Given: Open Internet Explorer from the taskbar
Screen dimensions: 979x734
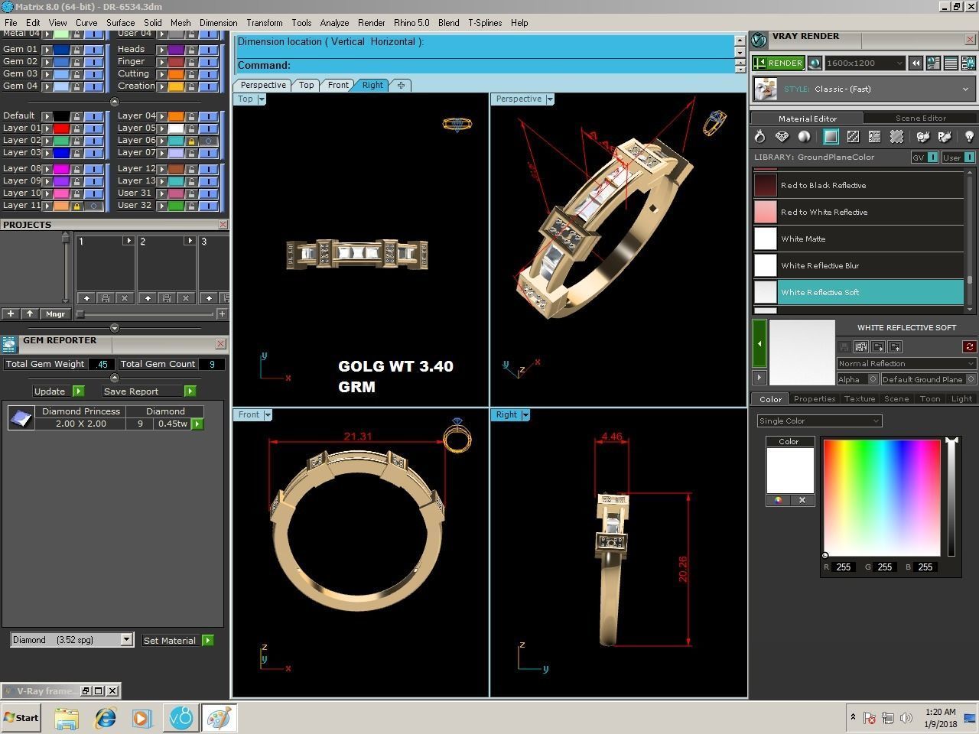Looking at the screenshot, I should [105, 718].
